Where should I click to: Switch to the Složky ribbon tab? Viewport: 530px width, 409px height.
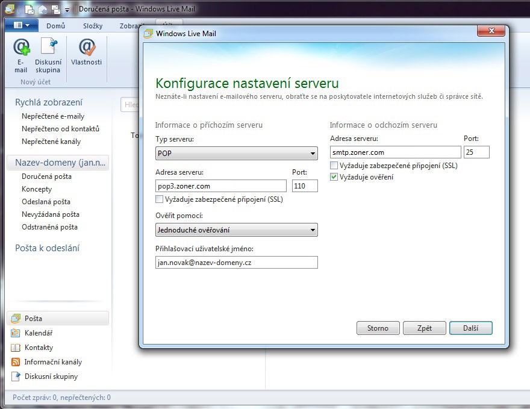tap(93, 26)
